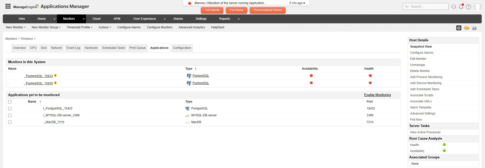The height and width of the screenshot is (168, 485).
Task: Open Advanced Analytics in the toolbar
Action: [x=192, y=27]
